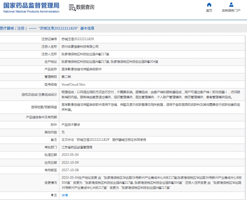Click registration number value 苏械注准20222211829

(x=78, y=39)
